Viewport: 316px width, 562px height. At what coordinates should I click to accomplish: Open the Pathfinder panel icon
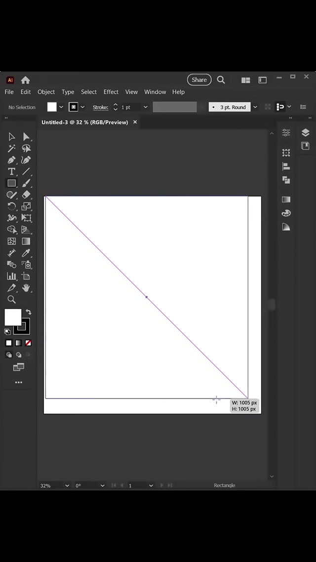tap(286, 180)
